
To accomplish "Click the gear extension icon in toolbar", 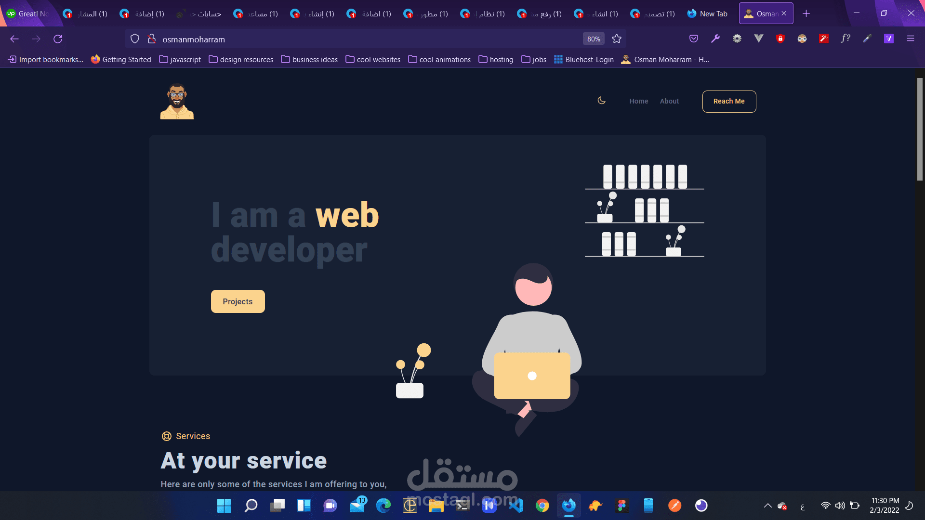I will 737,39.
